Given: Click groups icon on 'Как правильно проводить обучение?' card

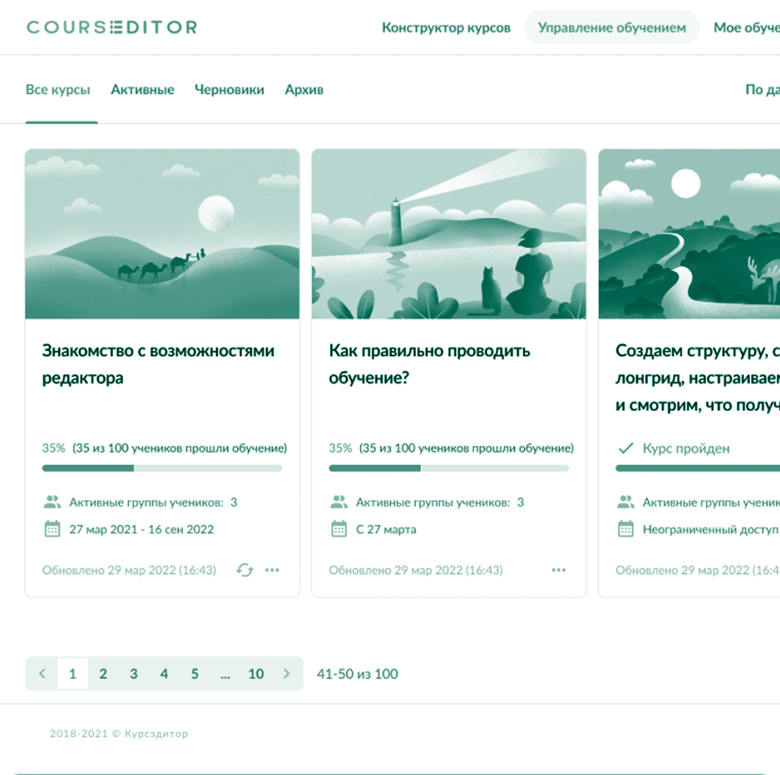Looking at the screenshot, I should click(339, 502).
